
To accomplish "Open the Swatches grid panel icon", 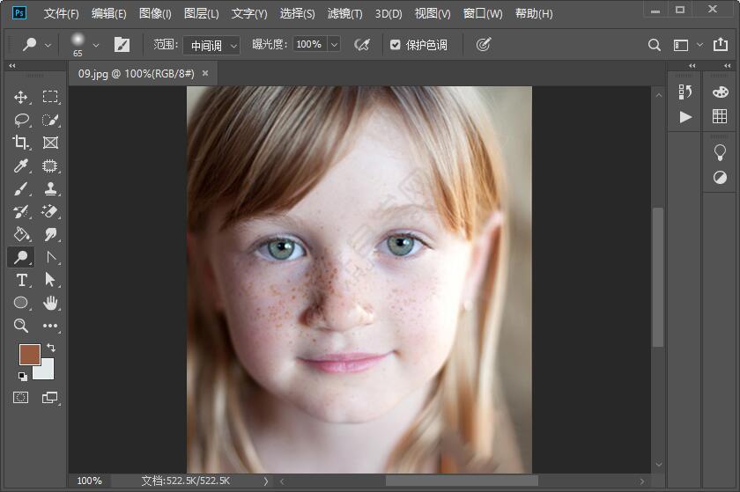I will click(720, 116).
